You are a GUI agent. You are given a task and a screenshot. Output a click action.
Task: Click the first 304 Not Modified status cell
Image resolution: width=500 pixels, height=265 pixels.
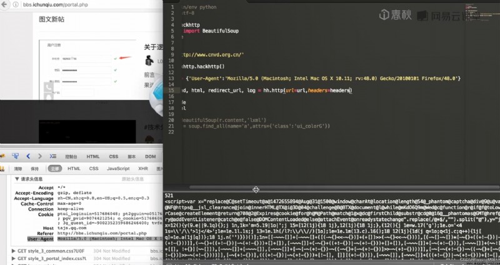tap(112, 251)
